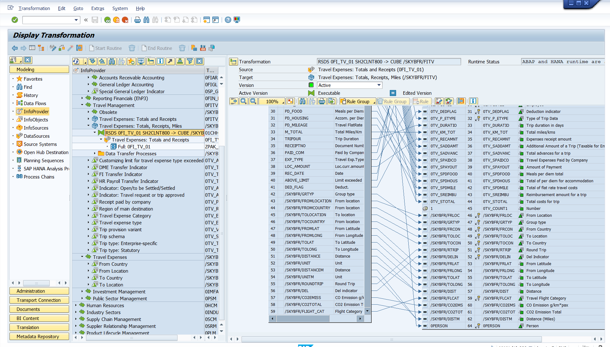Click the Find binoculars icon in the standard toolbar

pyautogui.click(x=146, y=20)
